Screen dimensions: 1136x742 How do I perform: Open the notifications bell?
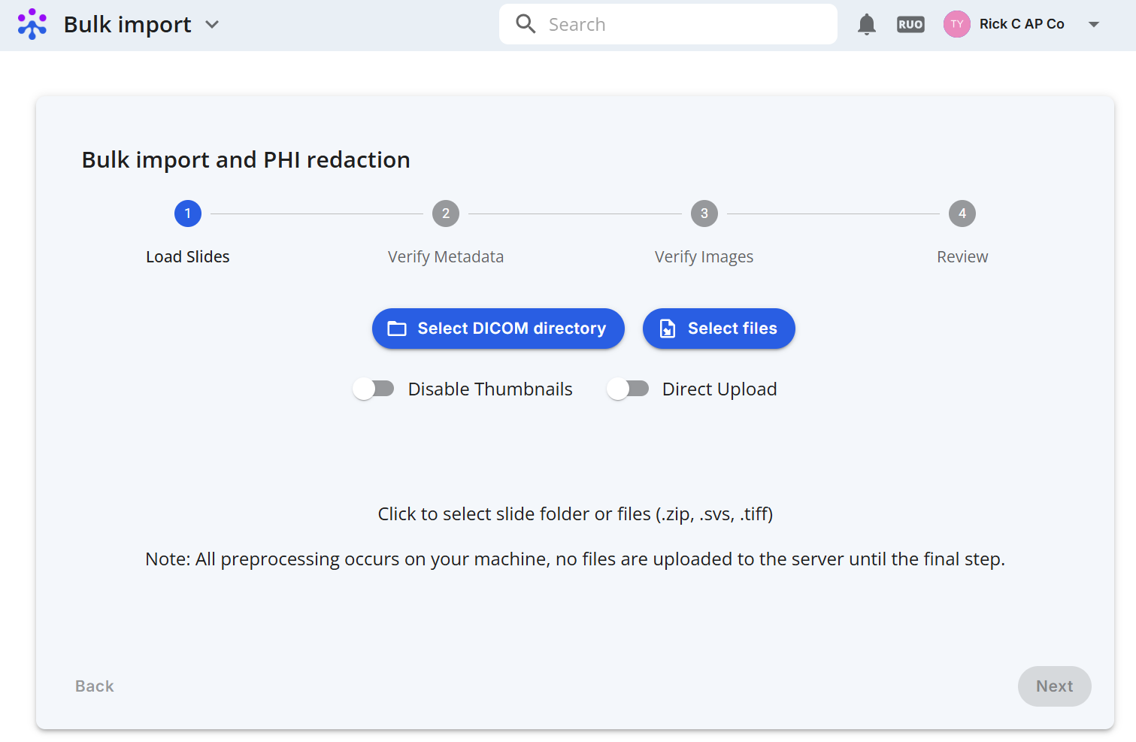[x=867, y=24]
